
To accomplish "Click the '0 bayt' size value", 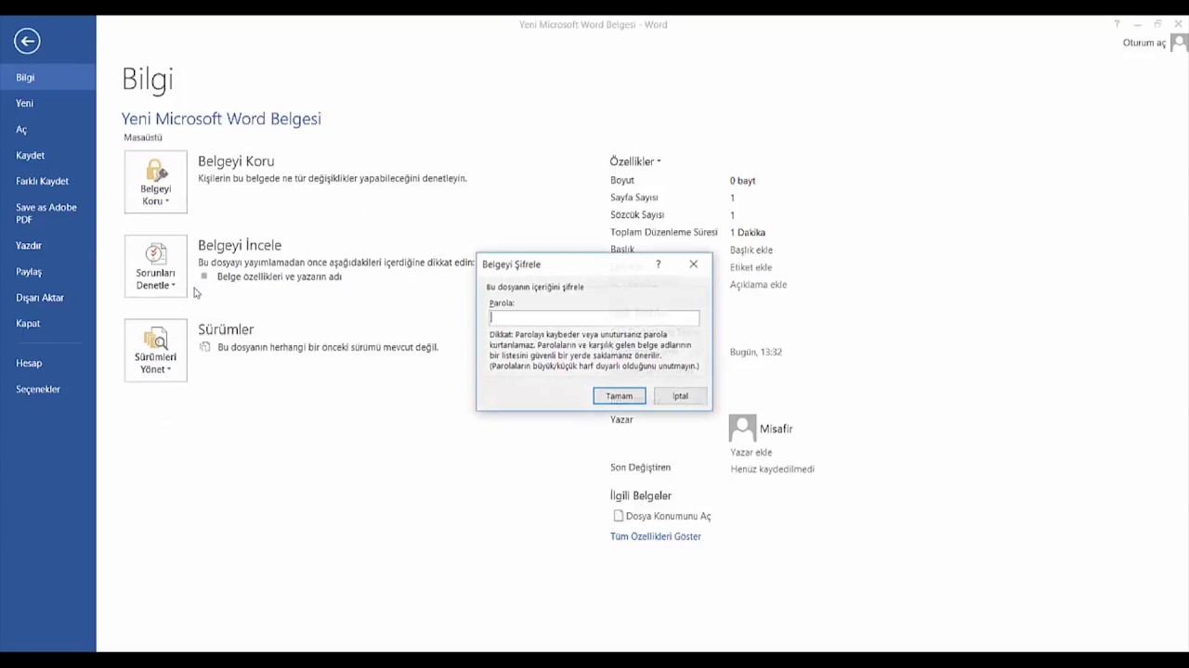I will tap(743, 181).
